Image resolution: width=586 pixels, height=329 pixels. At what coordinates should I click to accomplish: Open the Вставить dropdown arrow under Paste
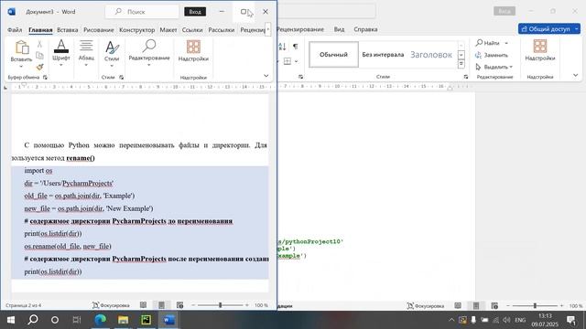coord(21,67)
